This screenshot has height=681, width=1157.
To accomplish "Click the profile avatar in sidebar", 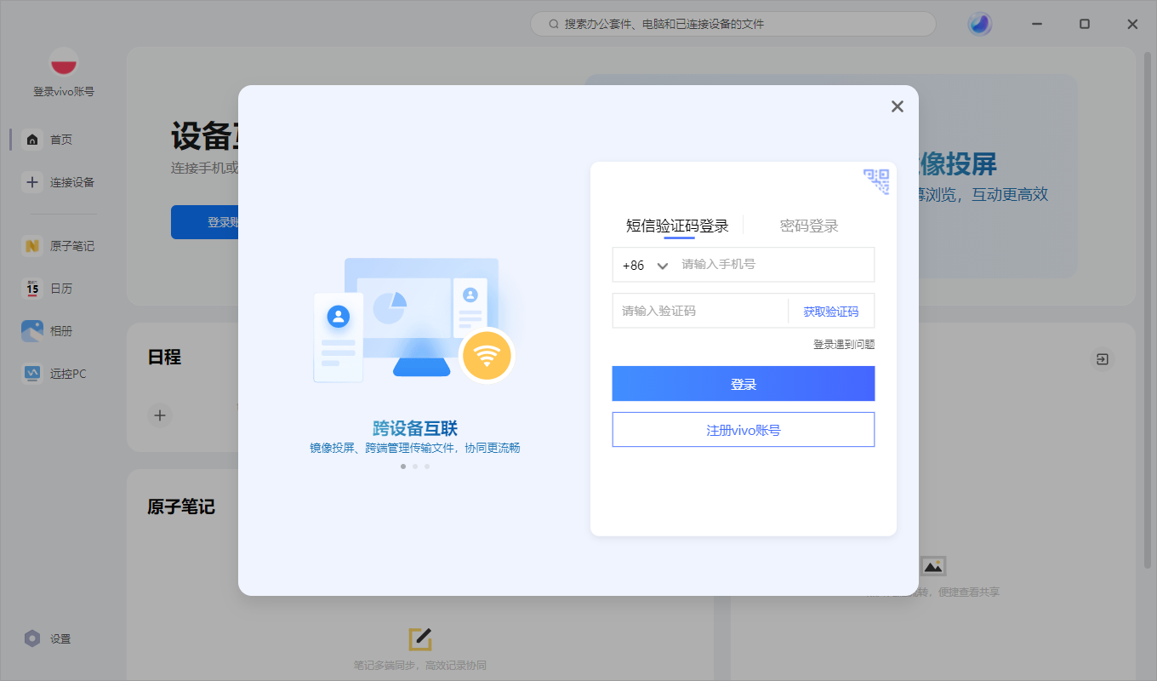I will coord(64,62).
